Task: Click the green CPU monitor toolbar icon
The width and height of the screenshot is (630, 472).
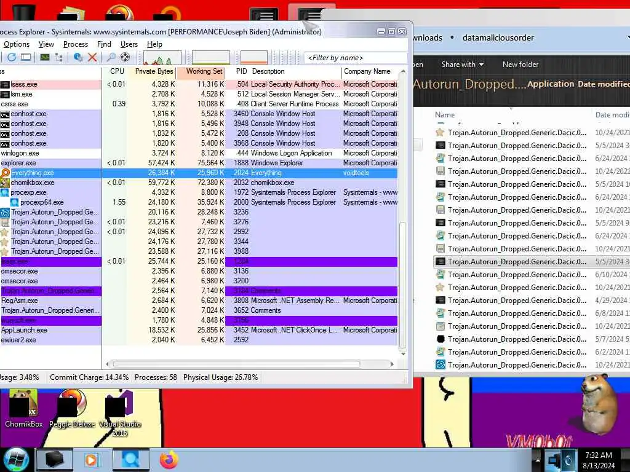Action: (44, 57)
